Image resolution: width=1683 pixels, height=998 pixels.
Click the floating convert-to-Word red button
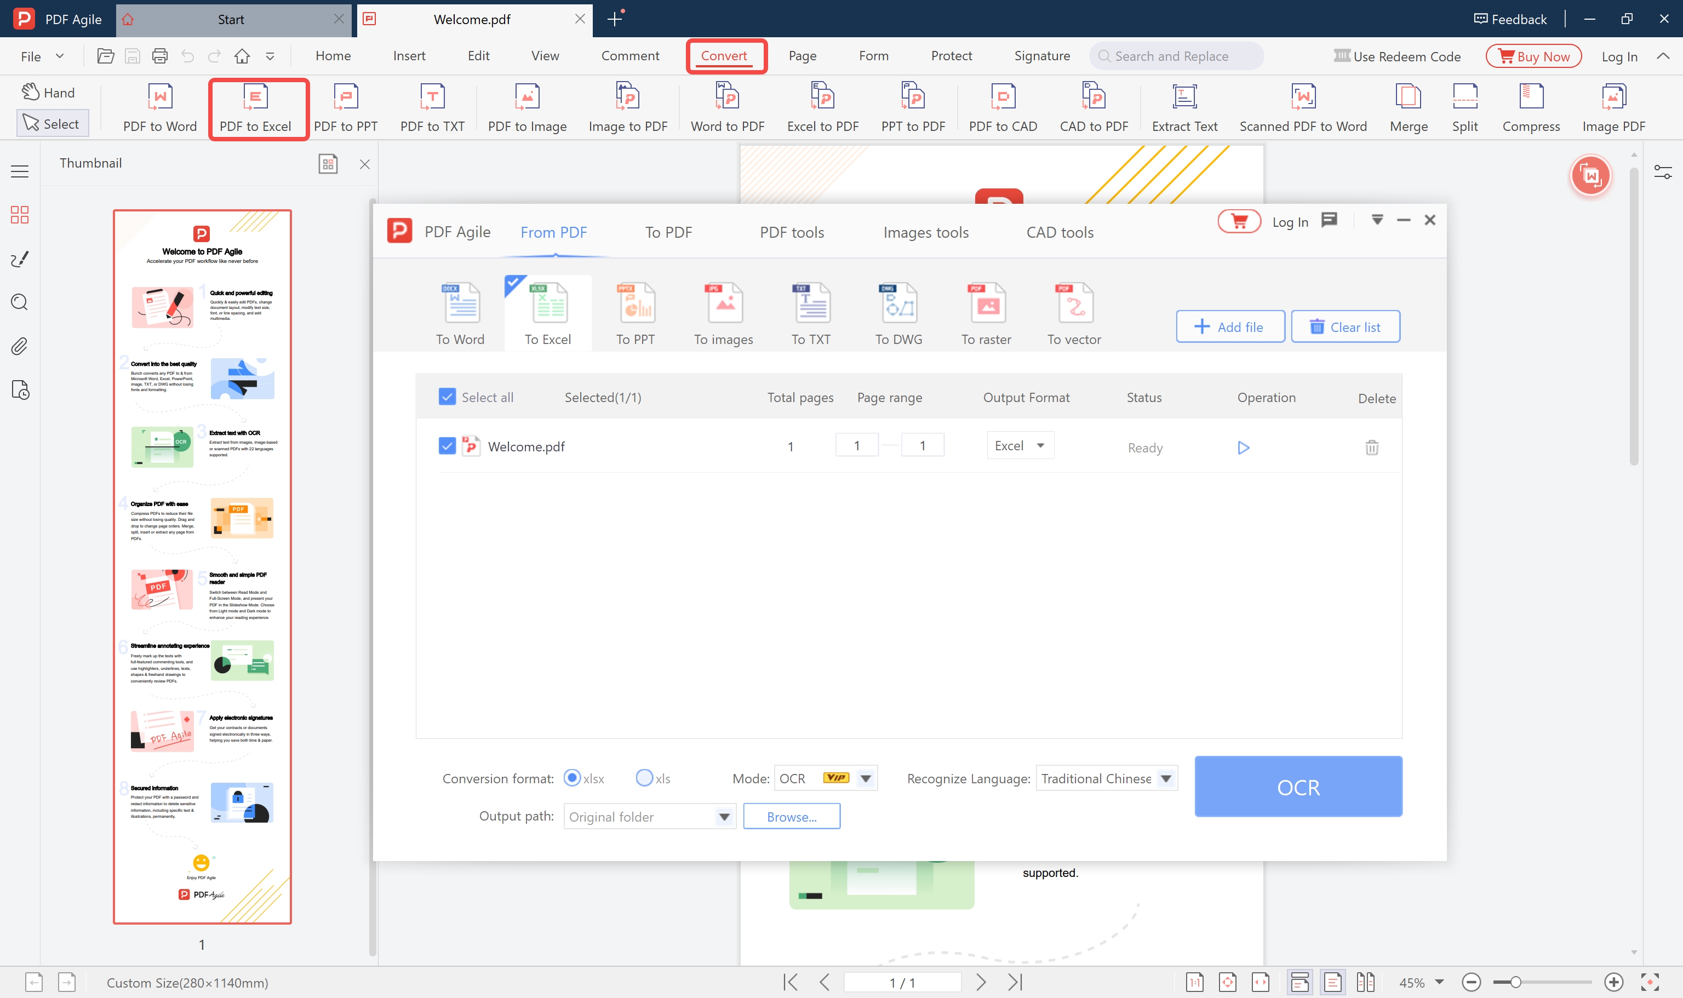(1590, 175)
